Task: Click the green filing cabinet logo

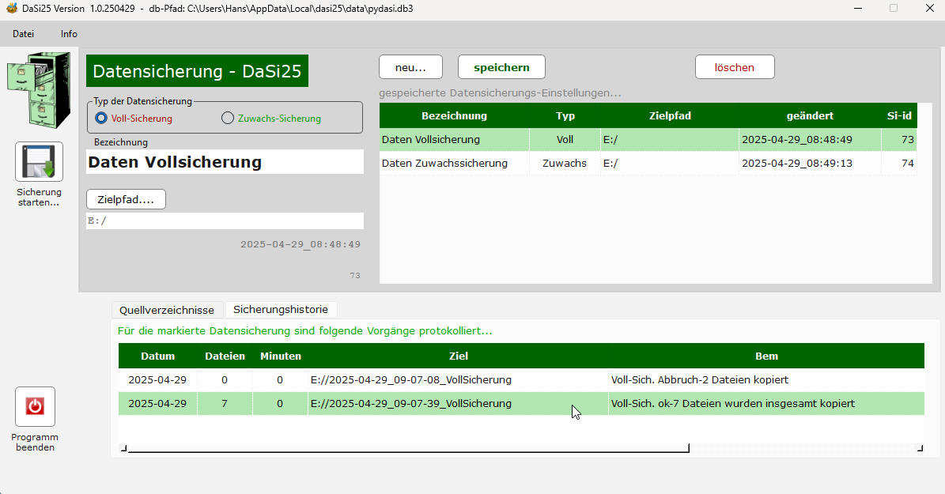Action: (x=39, y=89)
